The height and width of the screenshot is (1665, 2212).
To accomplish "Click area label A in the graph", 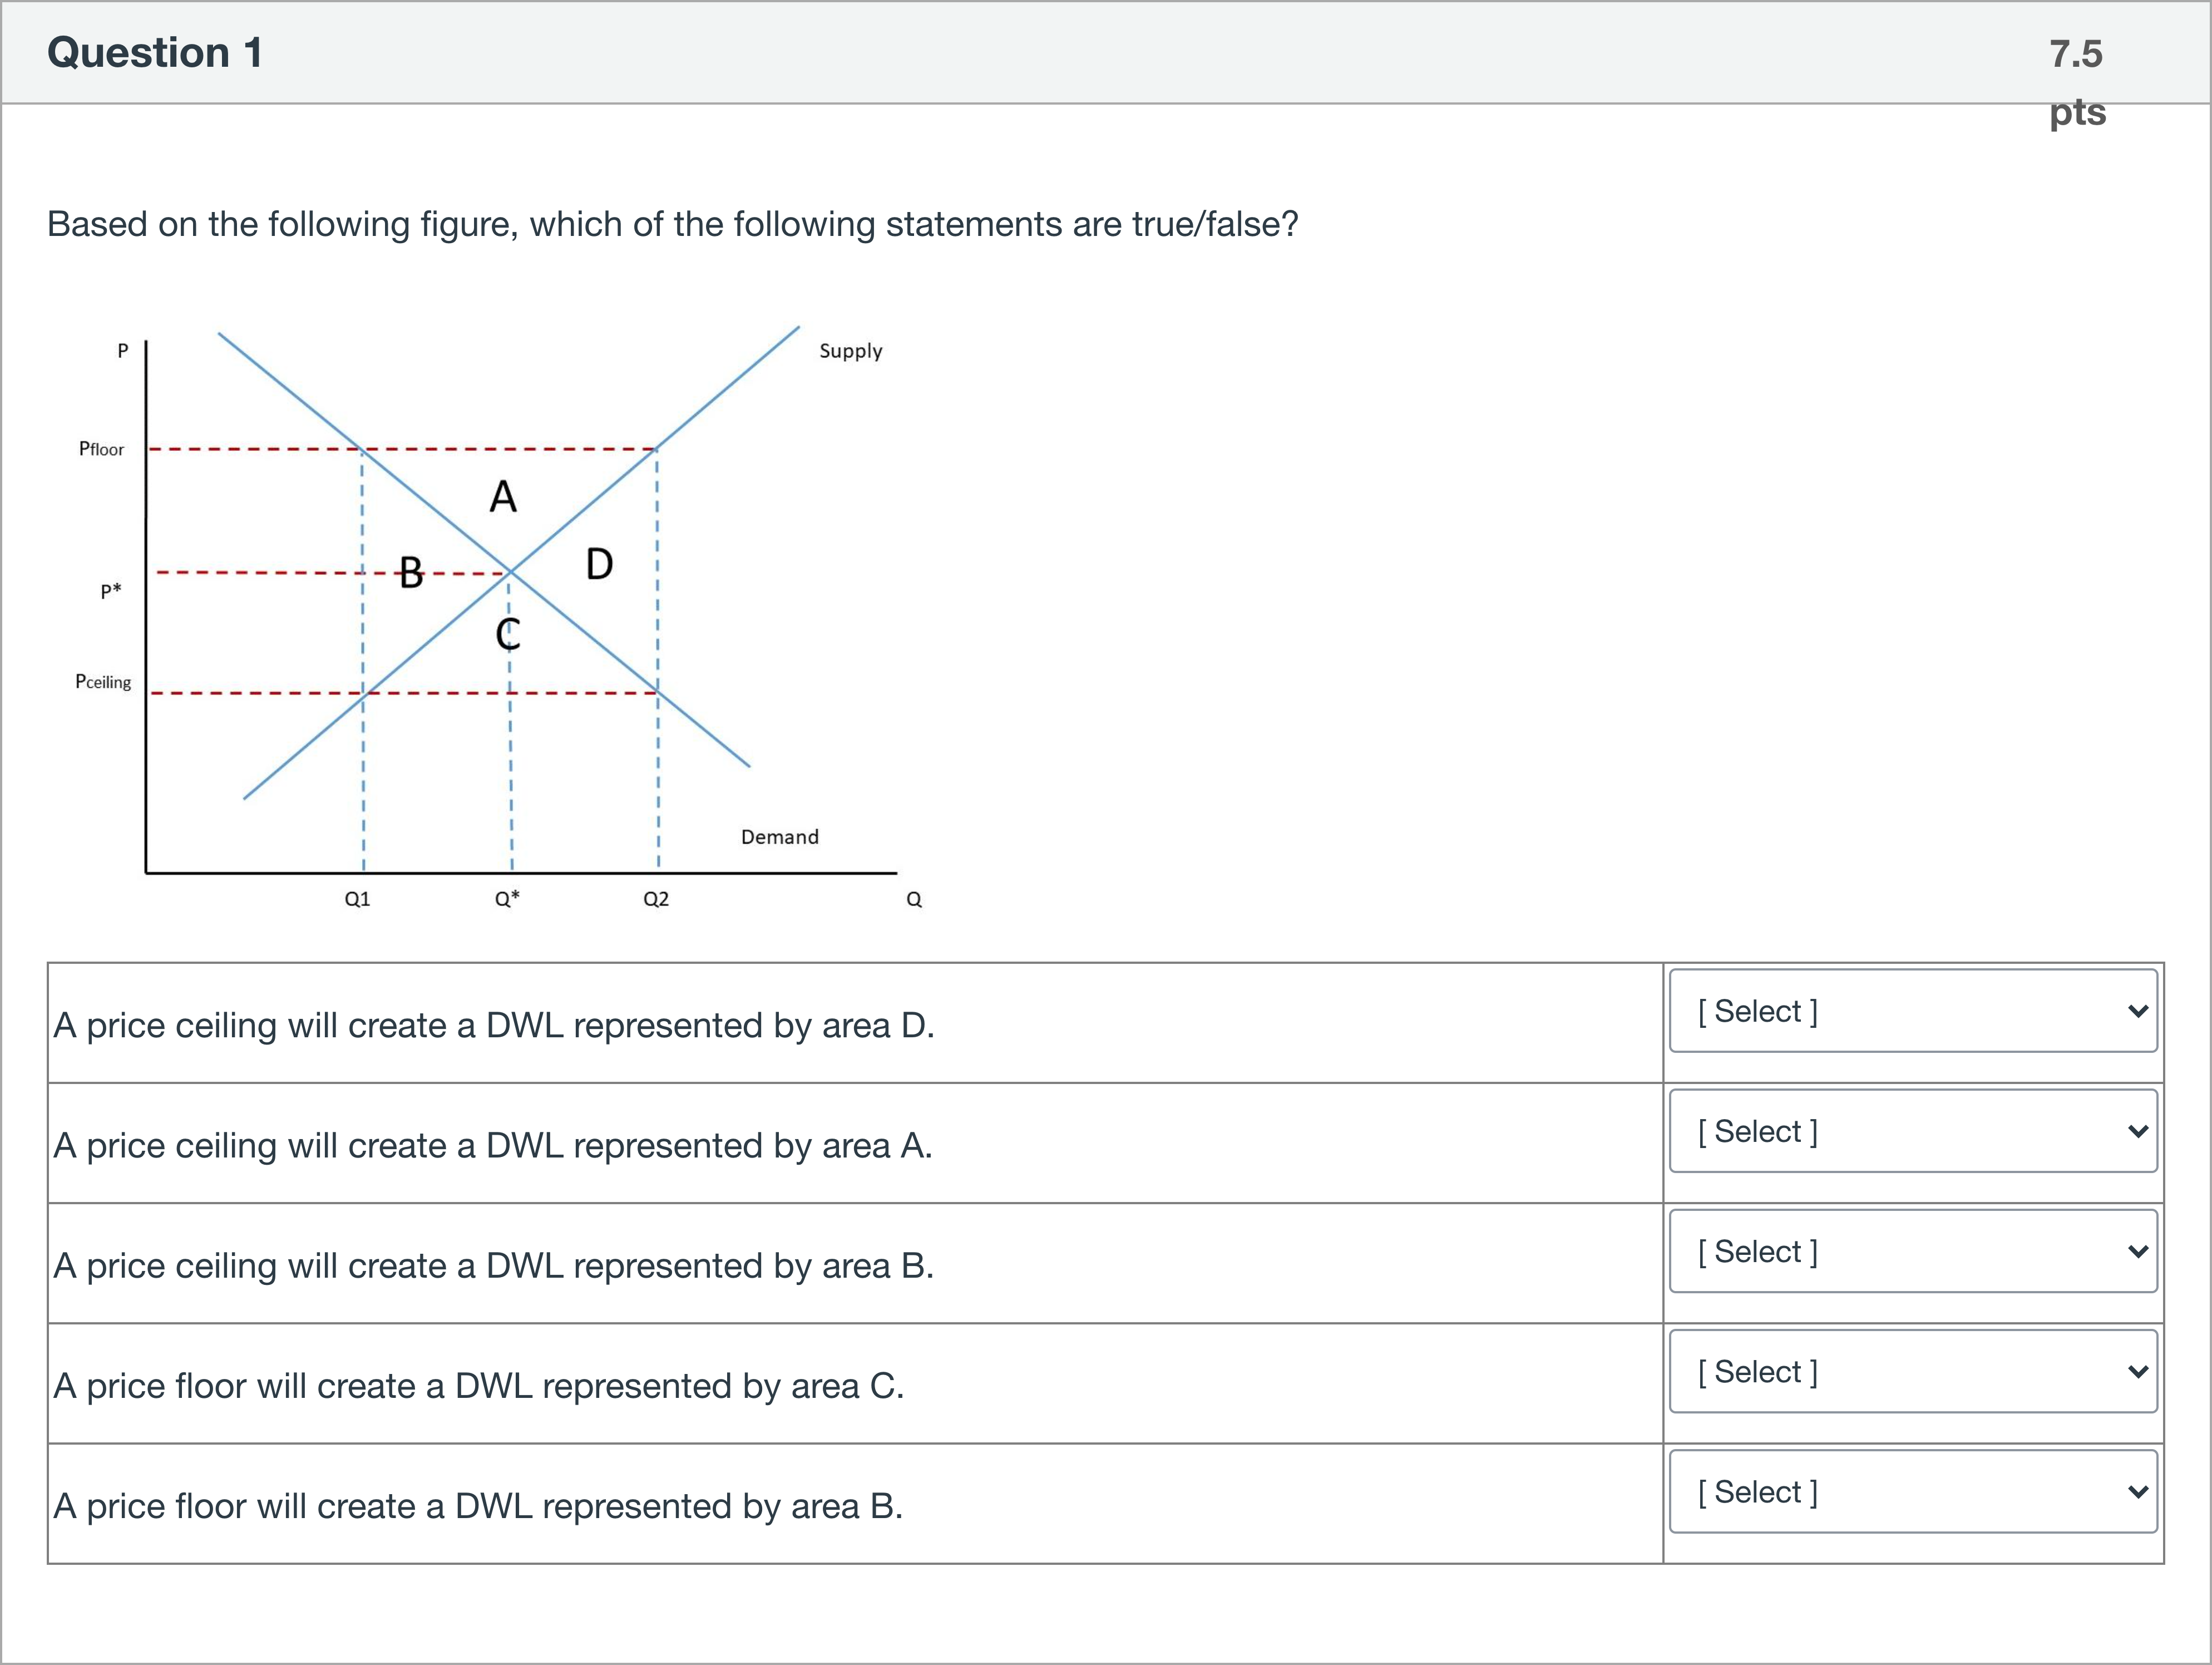I will pos(503,496).
